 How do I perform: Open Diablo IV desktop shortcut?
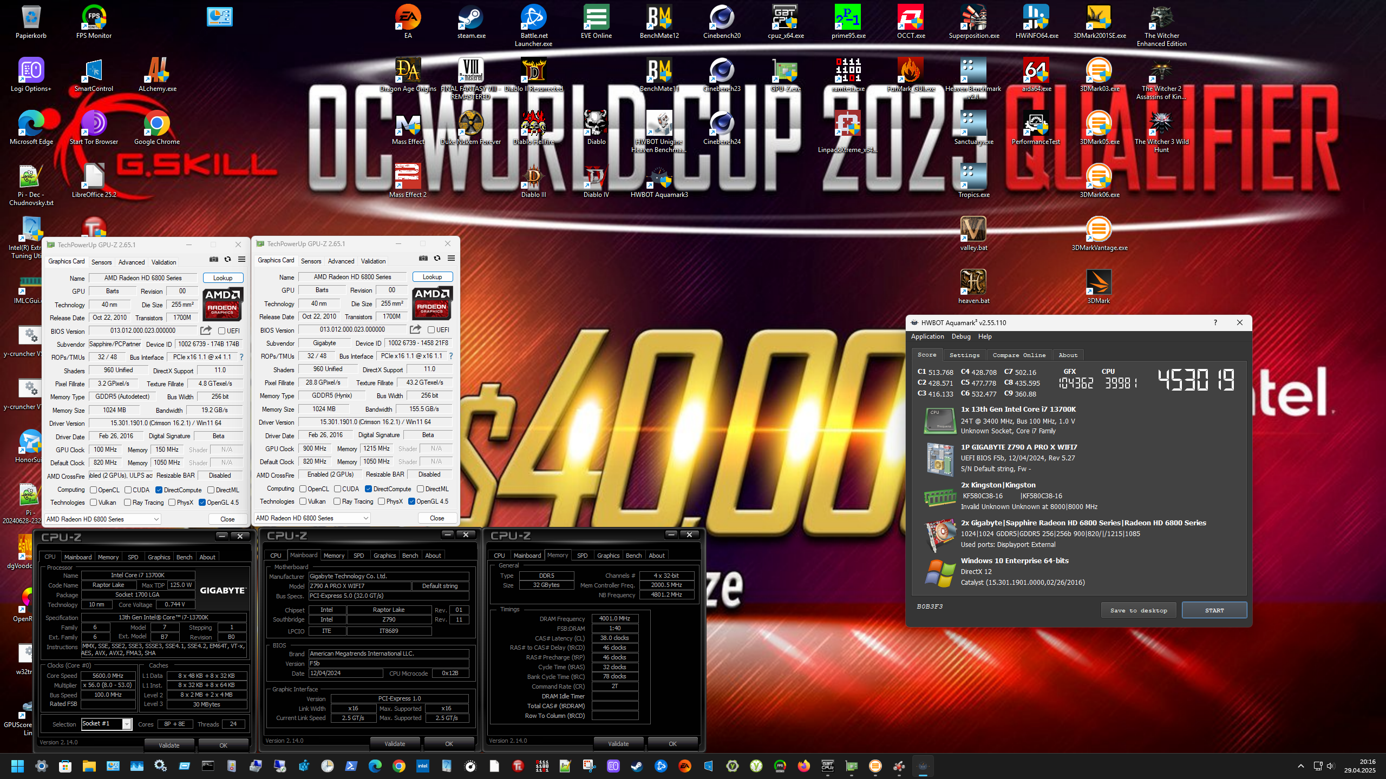596,181
